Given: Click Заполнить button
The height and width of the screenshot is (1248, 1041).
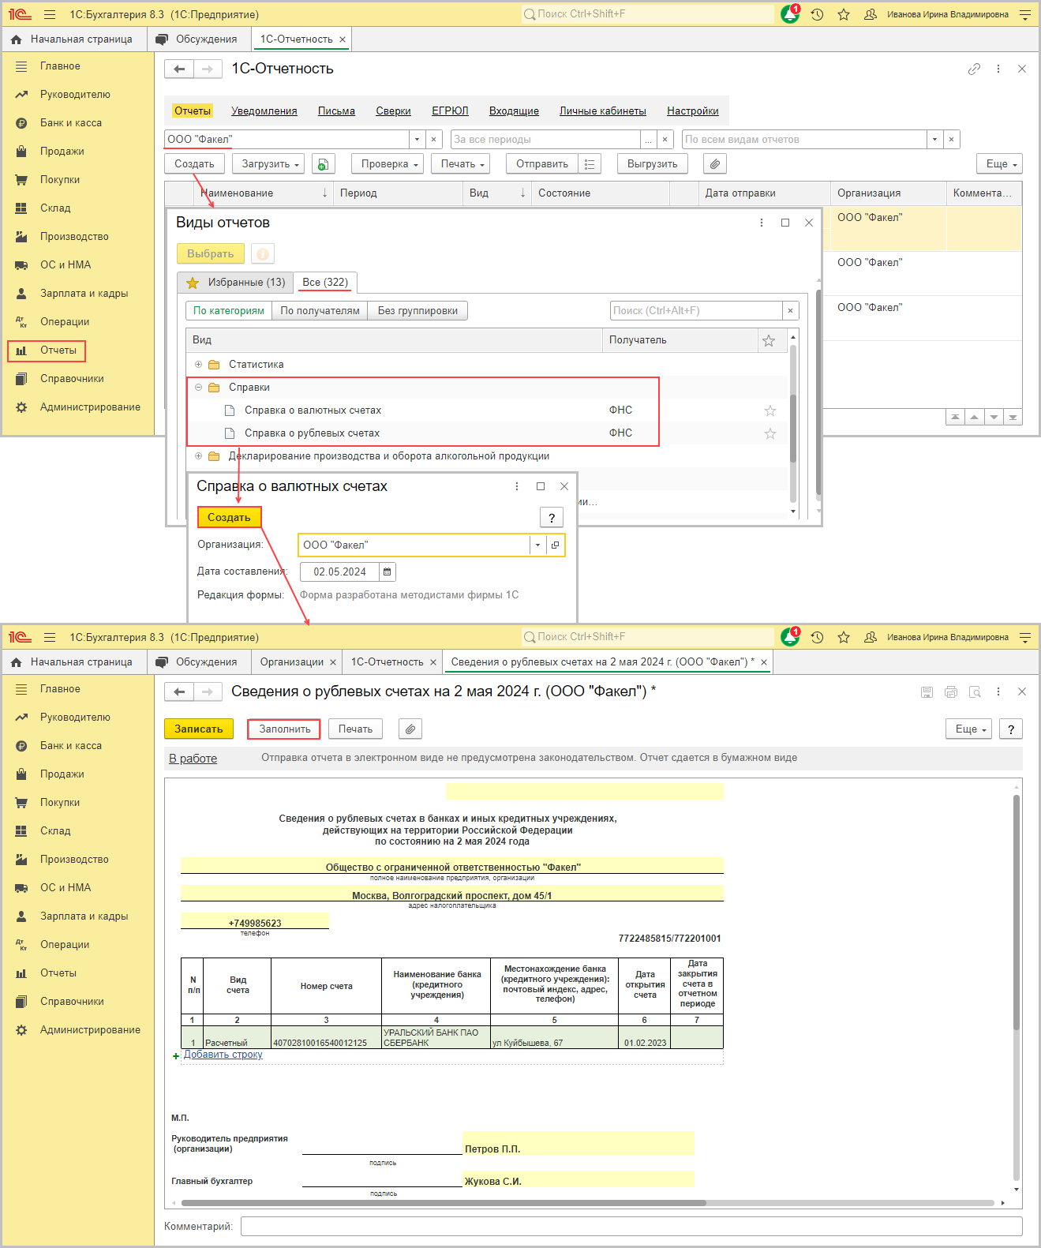Looking at the screenshot, I should [x=284, y=729].
